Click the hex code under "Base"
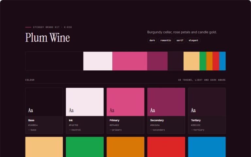The image size is (251, 157). tap(33, 125)
